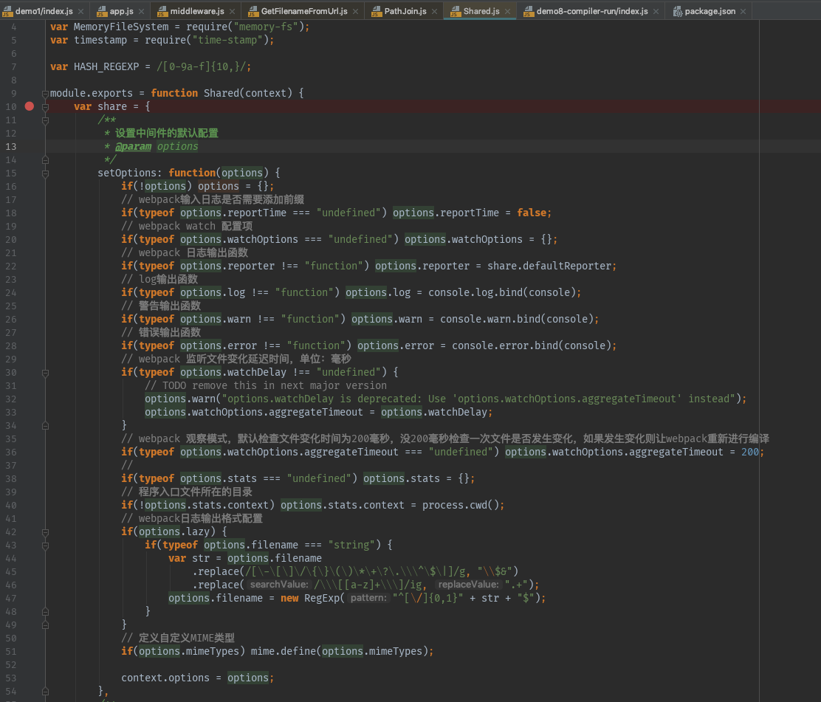821x702 pixels.
Task: Collapse the setOptions function at line 15
Action: pos(46,173)
